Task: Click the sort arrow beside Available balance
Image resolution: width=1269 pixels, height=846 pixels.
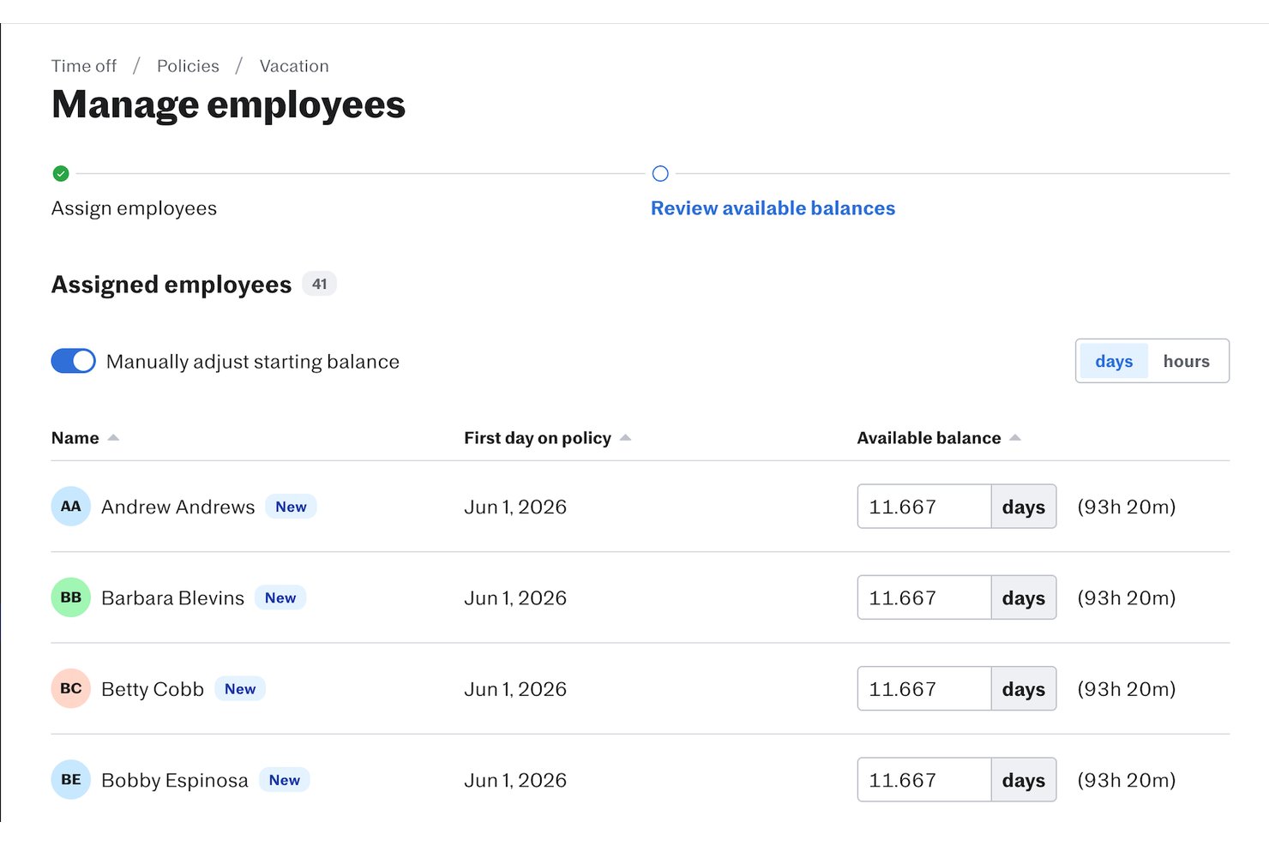Action: (1015, 438)
